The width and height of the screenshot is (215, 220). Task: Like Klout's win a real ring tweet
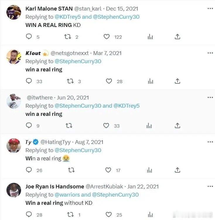point(109,81)
